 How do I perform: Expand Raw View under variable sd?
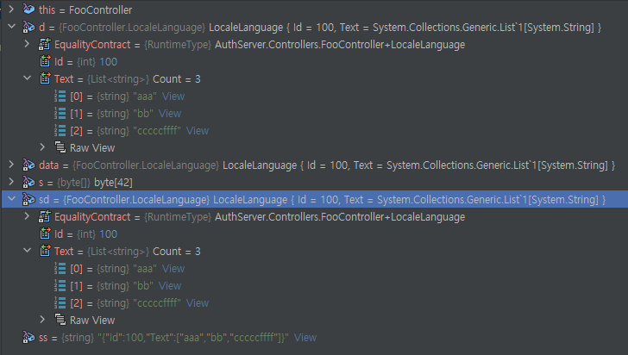click(42, 320)
